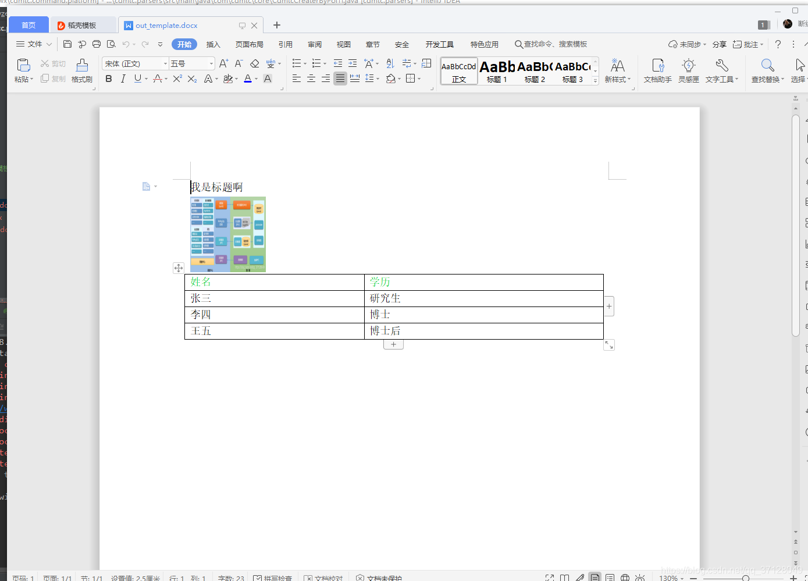This screenshot has width=808, height=581.
Task: Click the Paste clipboard icon
Action: pyautogui.click(x=23, y=65)
